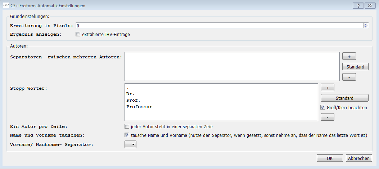Reset stop words with Standard button
This screenshot has width=379, height=169.
pyautogui.click(x=344, y=98)
